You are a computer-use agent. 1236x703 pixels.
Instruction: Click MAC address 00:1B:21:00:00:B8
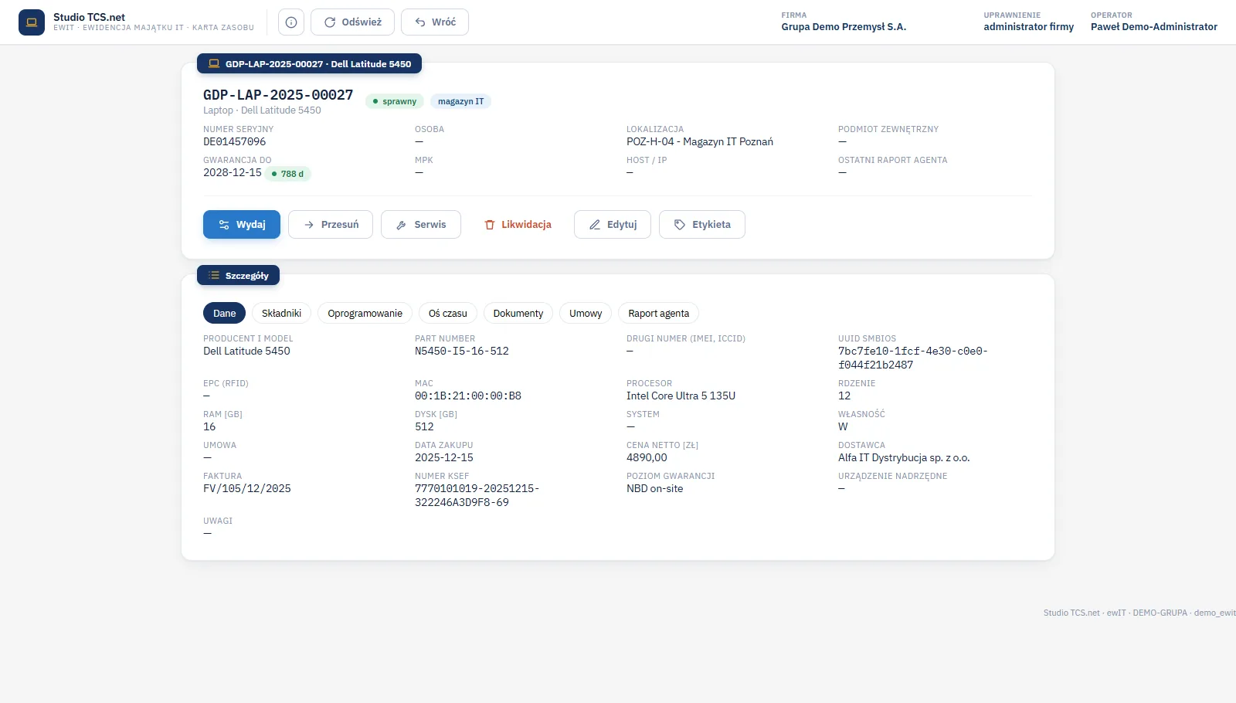pyautogui.click(x=468, y=396)
